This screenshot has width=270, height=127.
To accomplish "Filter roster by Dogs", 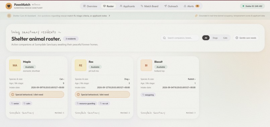I will pos(215,38).
